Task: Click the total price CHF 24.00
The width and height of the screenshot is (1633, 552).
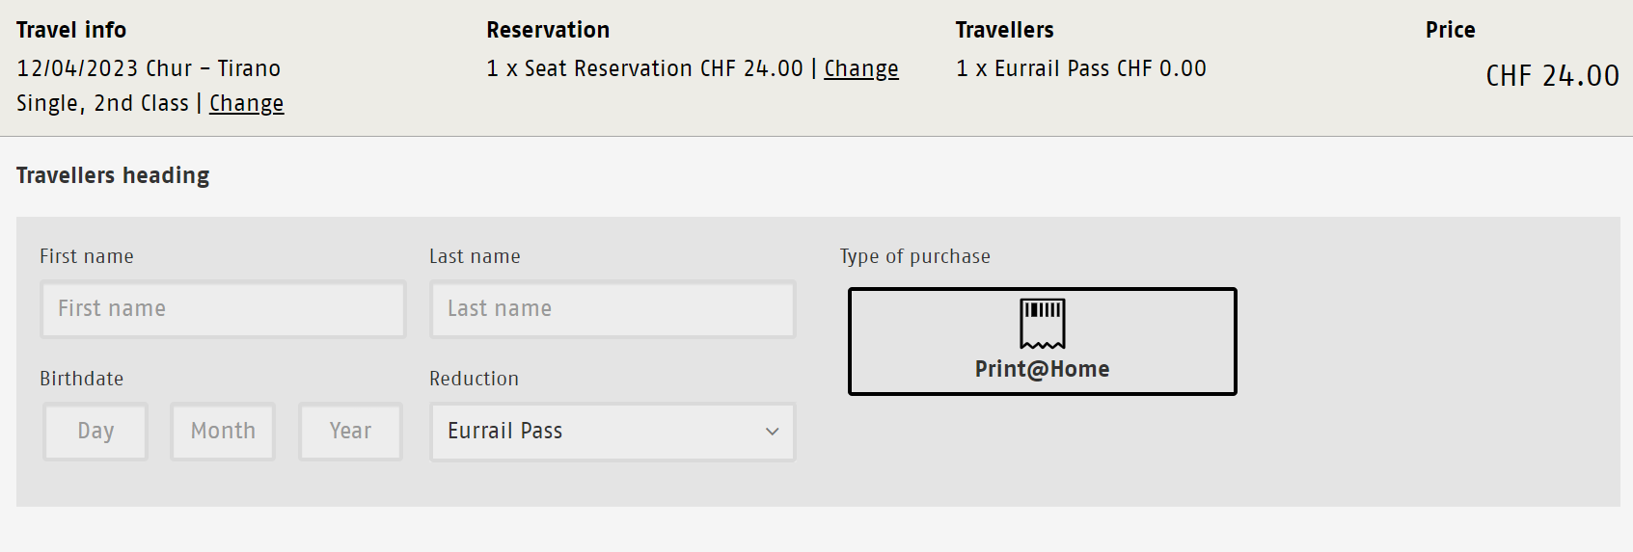Action: (x=1552, y=76)
